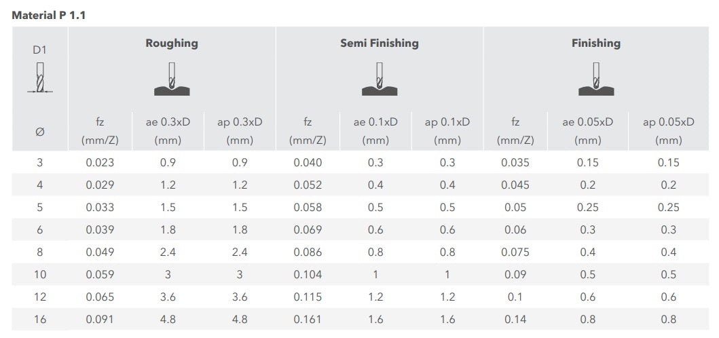
Task: Select the 0.075 finishing feed cell
Action: [x=515, y=252]
